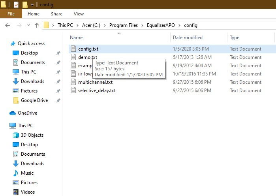The image size is (276, 196).
Task: Select the Share ribbon tab
Action: click(x=56, y=14)
